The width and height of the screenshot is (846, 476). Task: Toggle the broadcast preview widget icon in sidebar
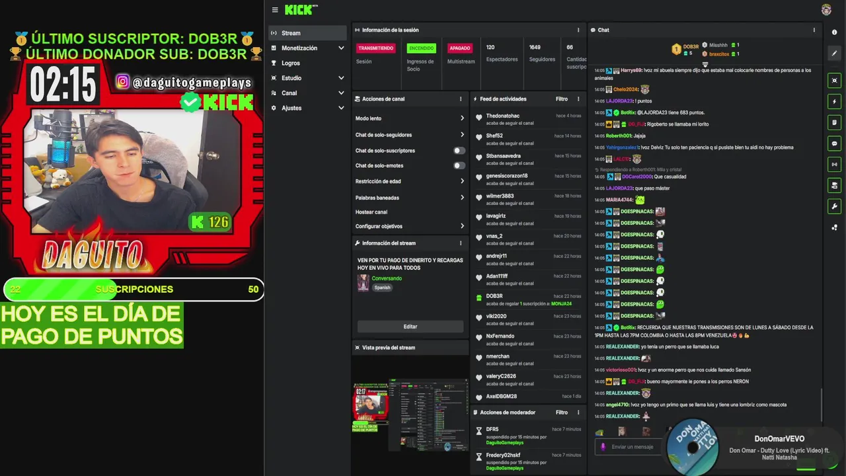(834, 165)
